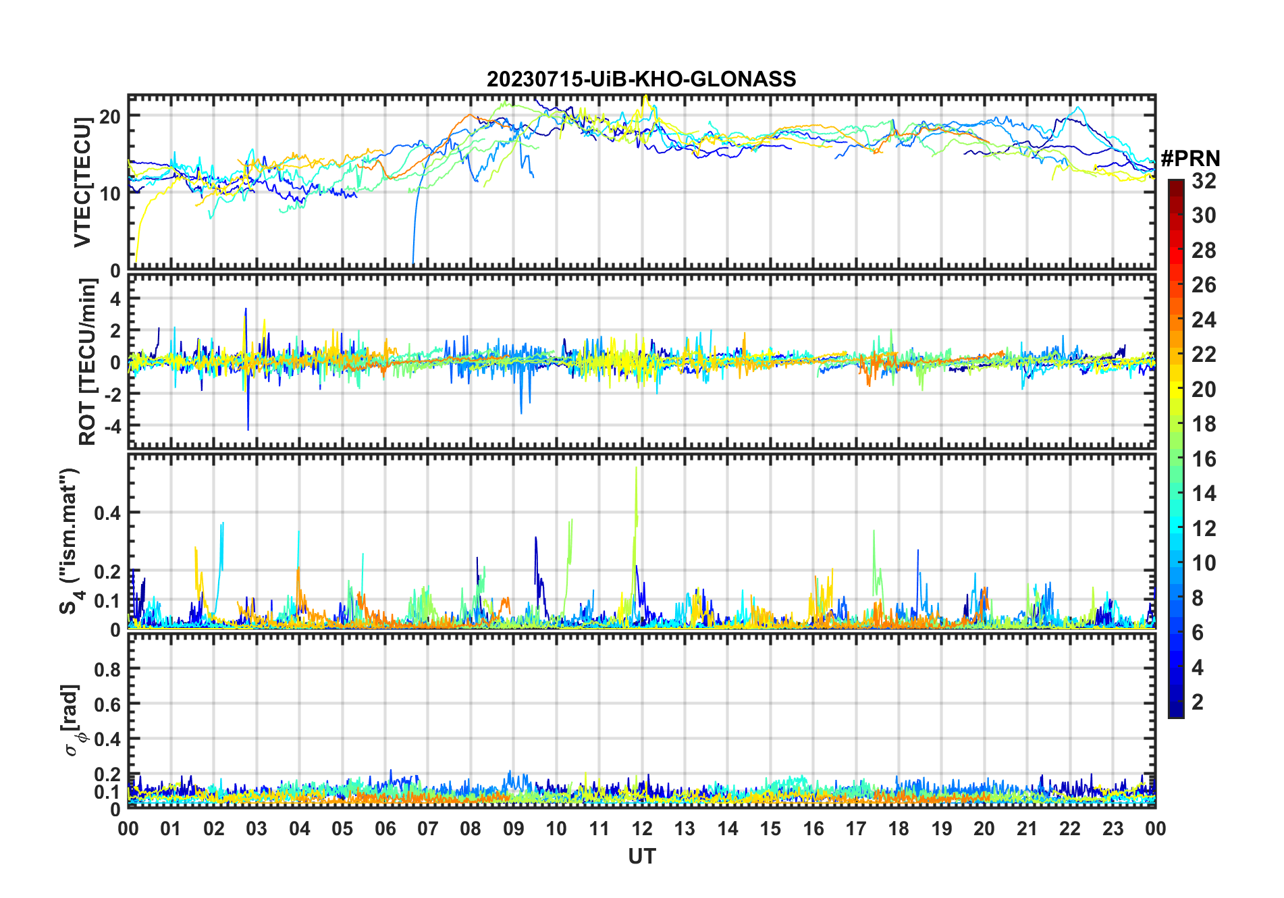Select the "-4" tick on the ROT axis
Image resolution: width=1284 pixels, height=898 pixels.
tap(112, 426)
